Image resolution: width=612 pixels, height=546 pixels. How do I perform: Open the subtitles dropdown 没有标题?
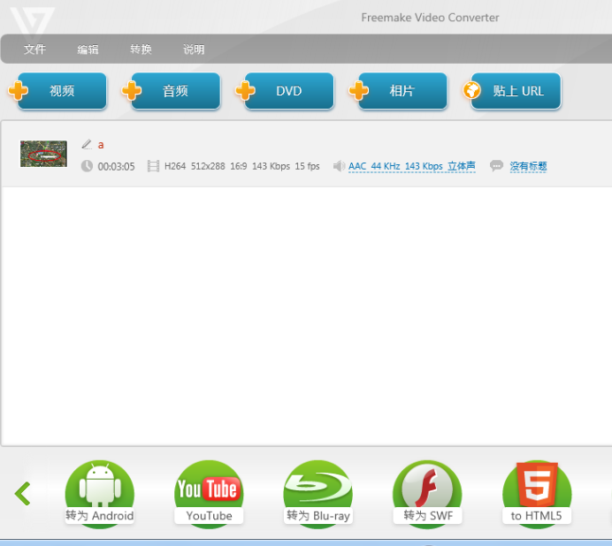click(x=528, y=166)
